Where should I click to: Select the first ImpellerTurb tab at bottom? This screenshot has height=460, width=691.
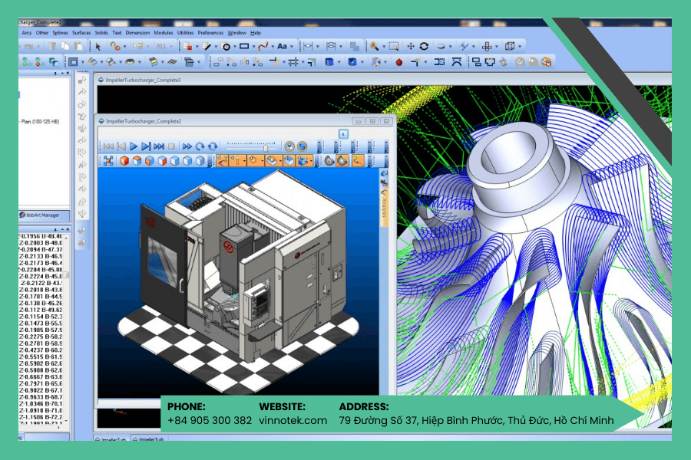(x=112, y=439)
